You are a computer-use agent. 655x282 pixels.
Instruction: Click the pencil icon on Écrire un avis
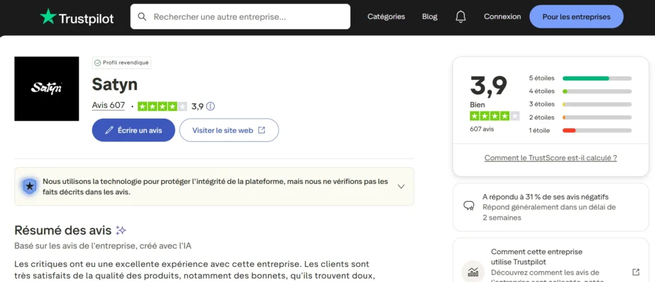tap(109, 130)
